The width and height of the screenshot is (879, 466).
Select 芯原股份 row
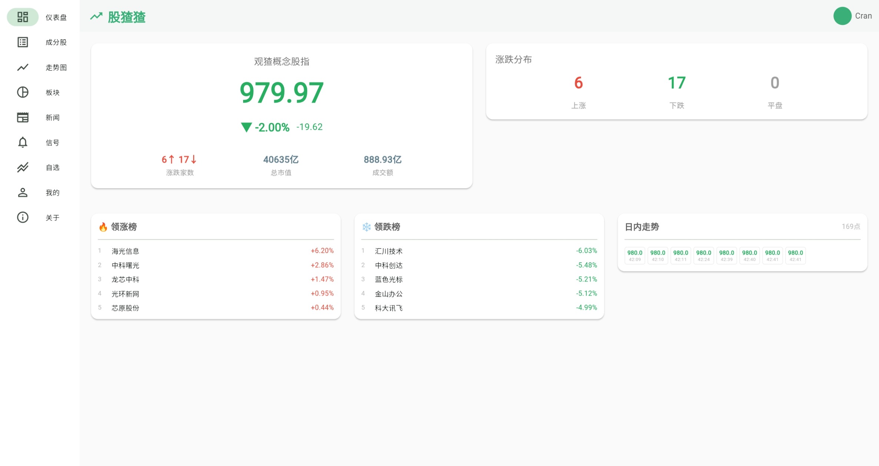point(216,307)
